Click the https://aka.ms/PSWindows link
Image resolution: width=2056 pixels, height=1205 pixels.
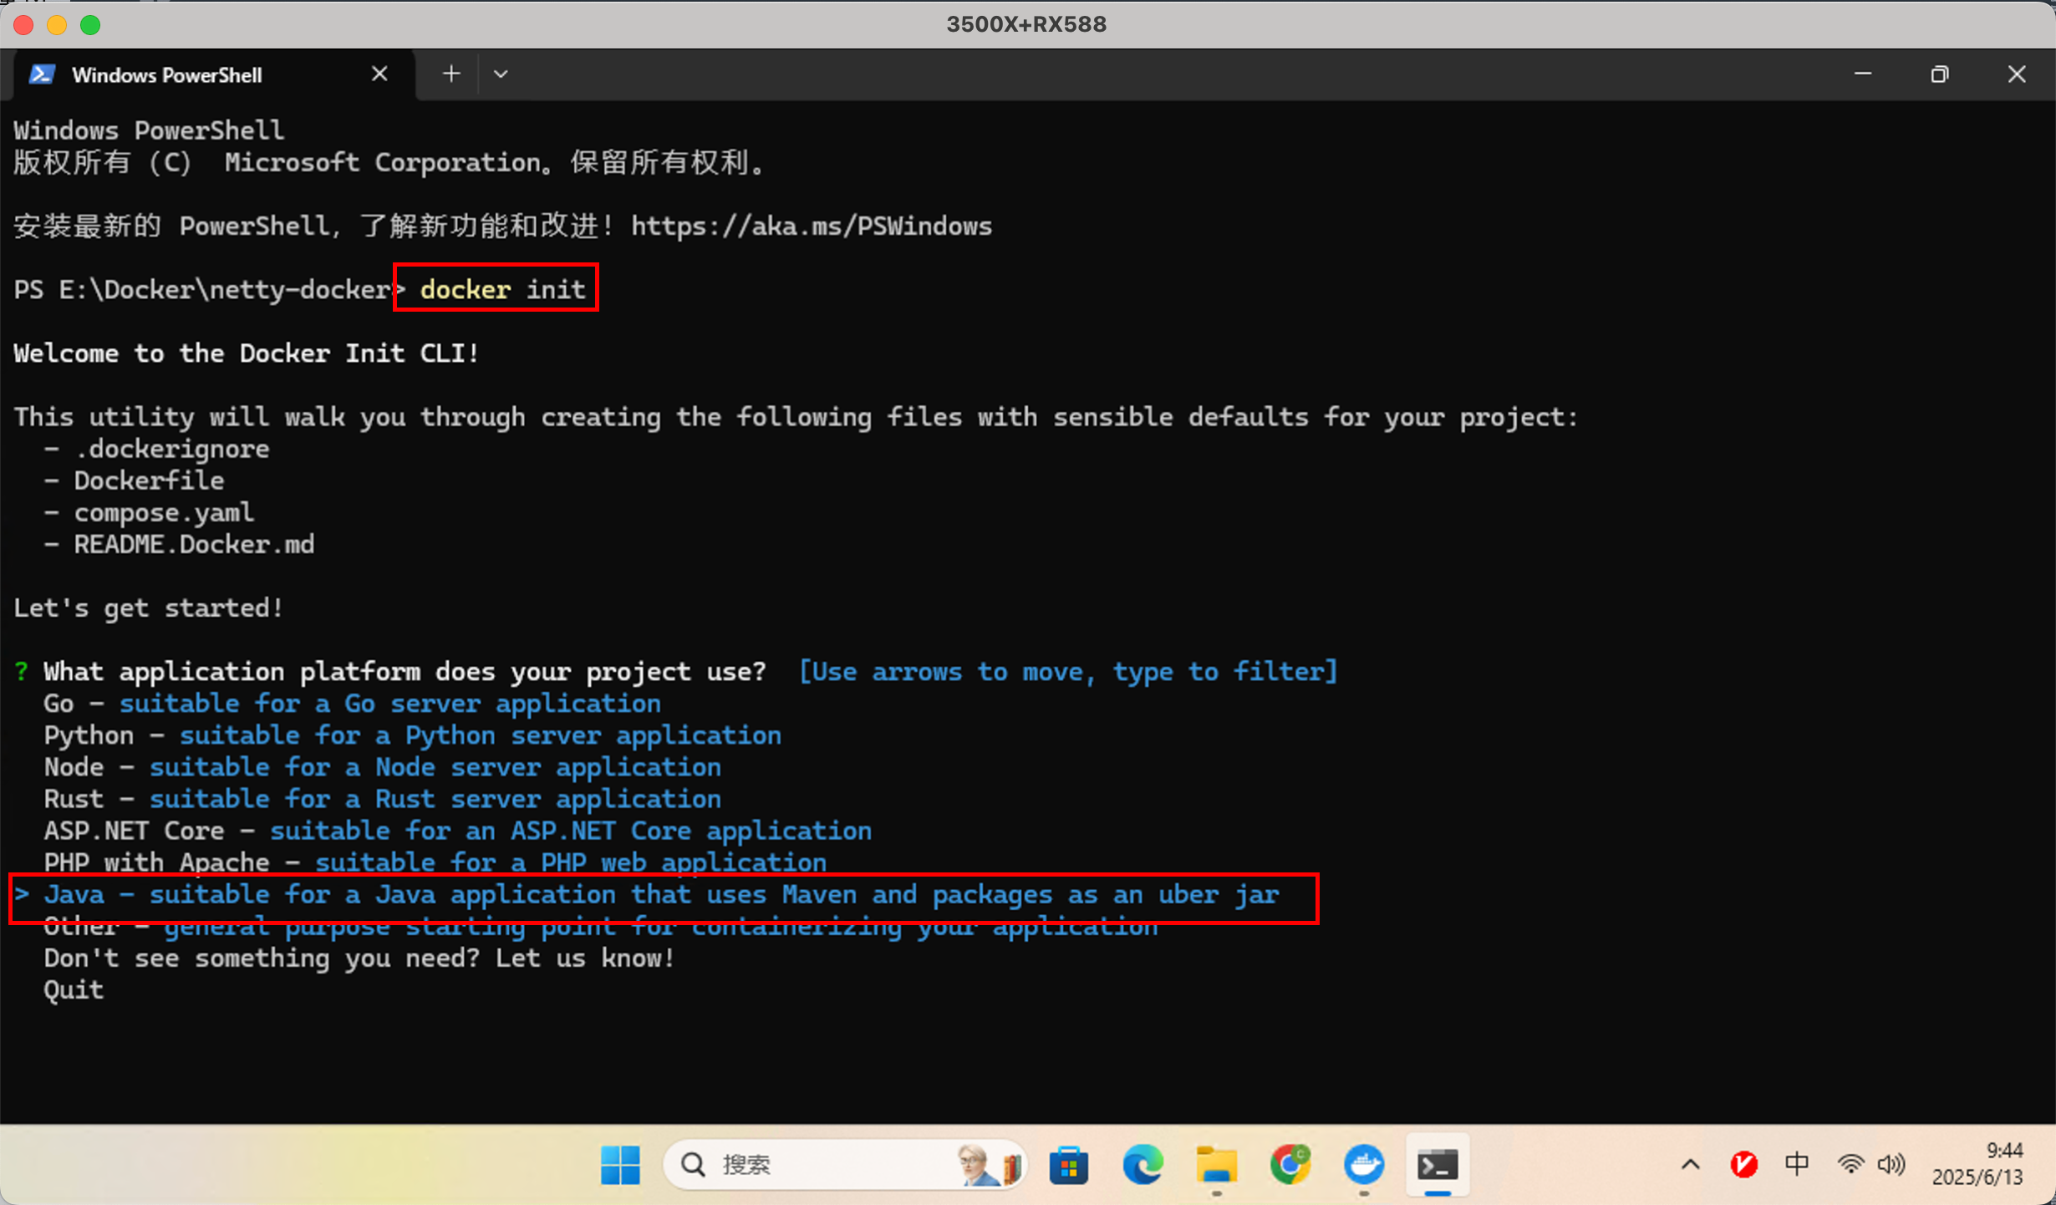point(811,226)
